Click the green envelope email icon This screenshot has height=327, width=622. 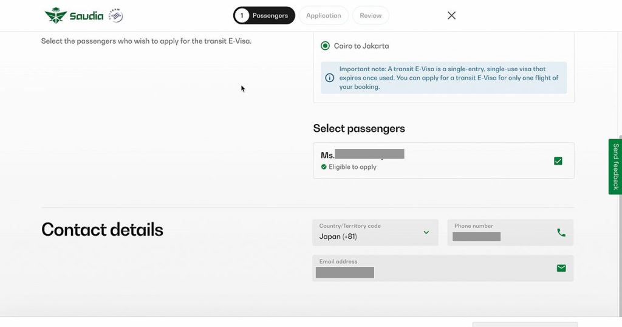561,268
